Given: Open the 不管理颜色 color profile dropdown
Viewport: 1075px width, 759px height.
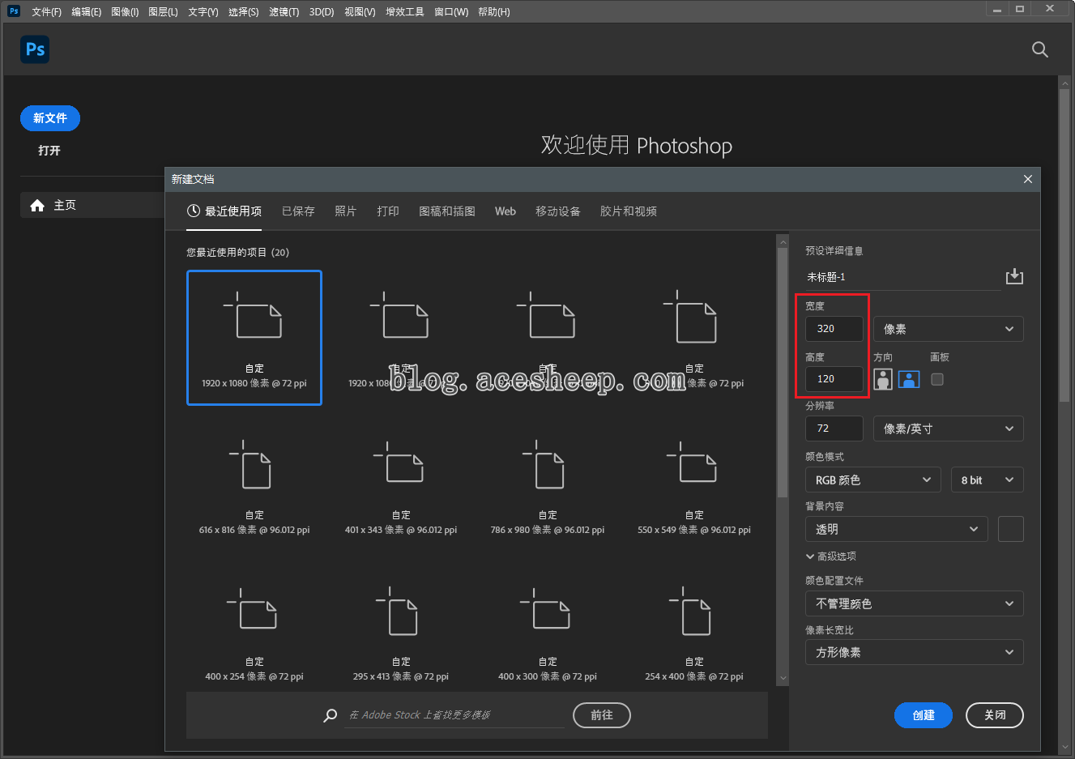Looking at the screenshot, I should 915,603.
